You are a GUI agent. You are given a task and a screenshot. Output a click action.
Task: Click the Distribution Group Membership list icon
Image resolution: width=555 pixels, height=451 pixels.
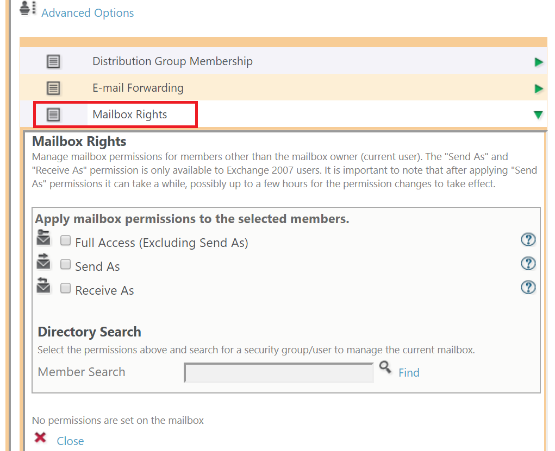tap(53, 61)
